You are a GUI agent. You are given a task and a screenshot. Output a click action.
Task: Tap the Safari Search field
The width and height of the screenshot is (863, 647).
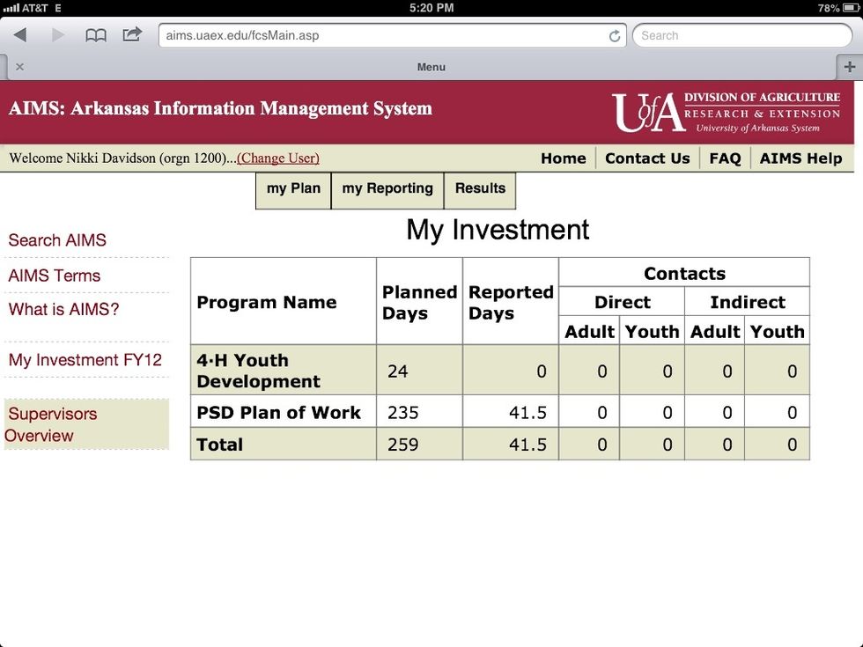(741, 36)
